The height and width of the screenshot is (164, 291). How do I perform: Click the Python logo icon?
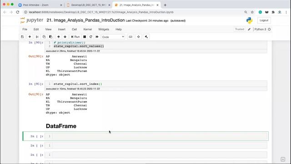point(250,20)
